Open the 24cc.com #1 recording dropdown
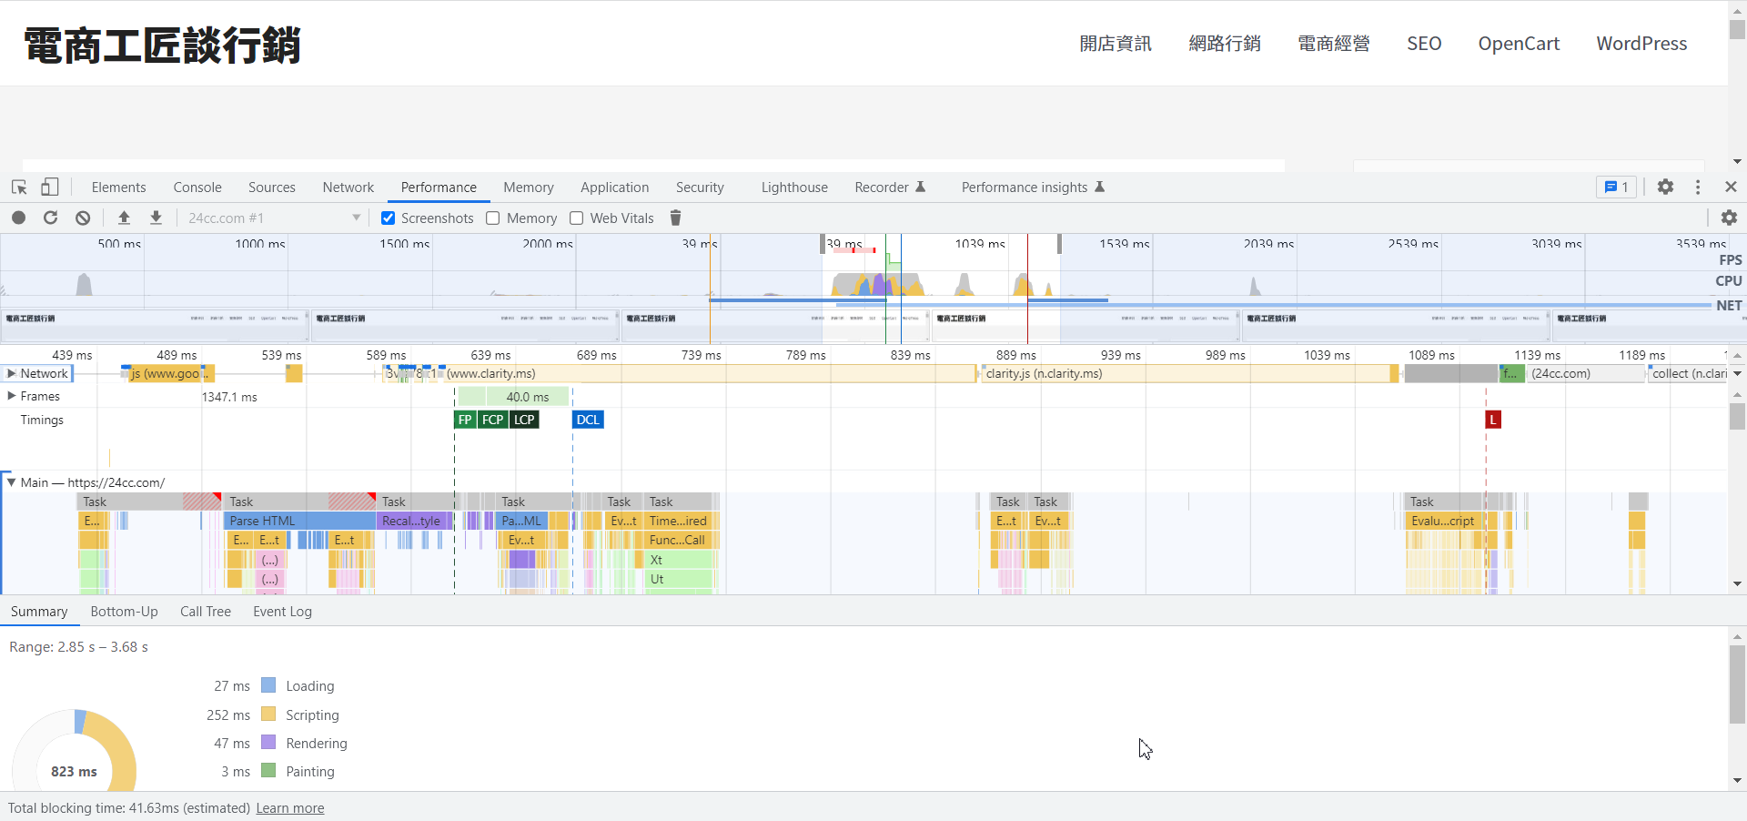Viewport: 1747px width, 821px height. [x=274, y=218]
